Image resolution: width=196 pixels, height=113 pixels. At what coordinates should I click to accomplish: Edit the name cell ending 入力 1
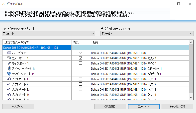pos(139,79)
